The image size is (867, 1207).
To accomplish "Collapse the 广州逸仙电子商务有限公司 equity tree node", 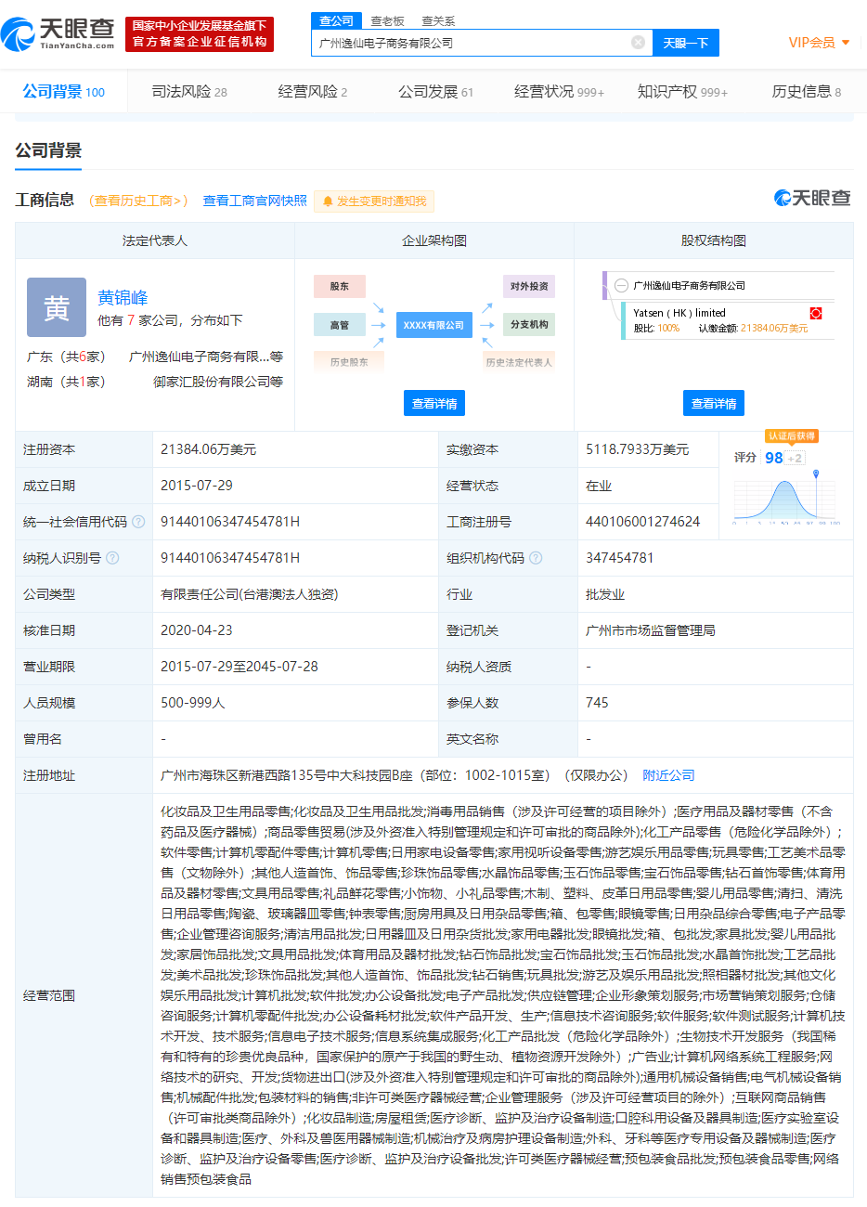I will pyautogui.click(x=621, y=286).
